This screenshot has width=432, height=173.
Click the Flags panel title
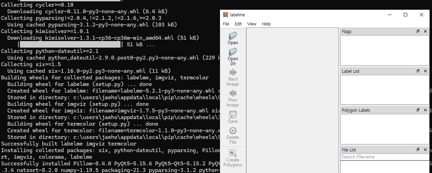point(347,32)
